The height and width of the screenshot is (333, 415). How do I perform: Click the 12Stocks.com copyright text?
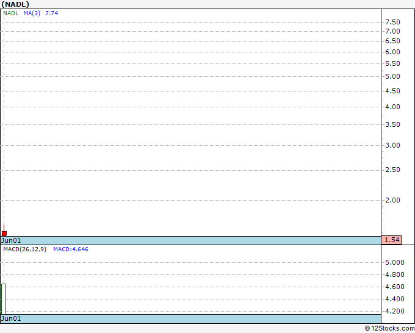click(389, 328)
